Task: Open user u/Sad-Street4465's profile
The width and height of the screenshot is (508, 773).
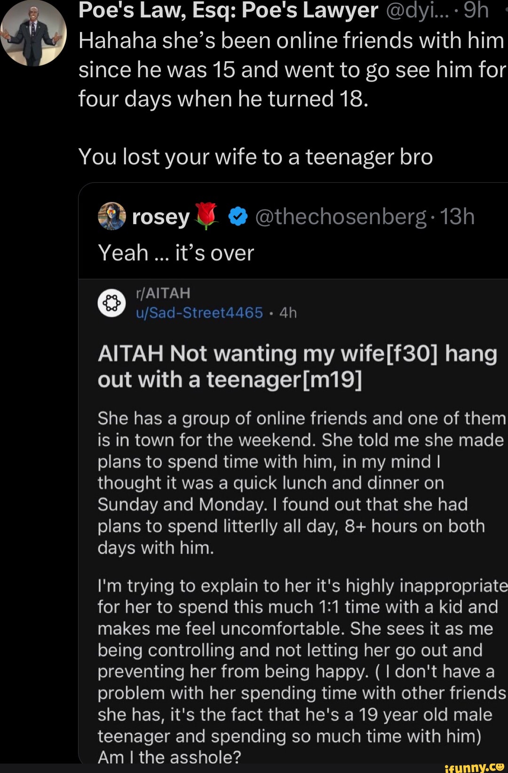Action: [199, 313]
